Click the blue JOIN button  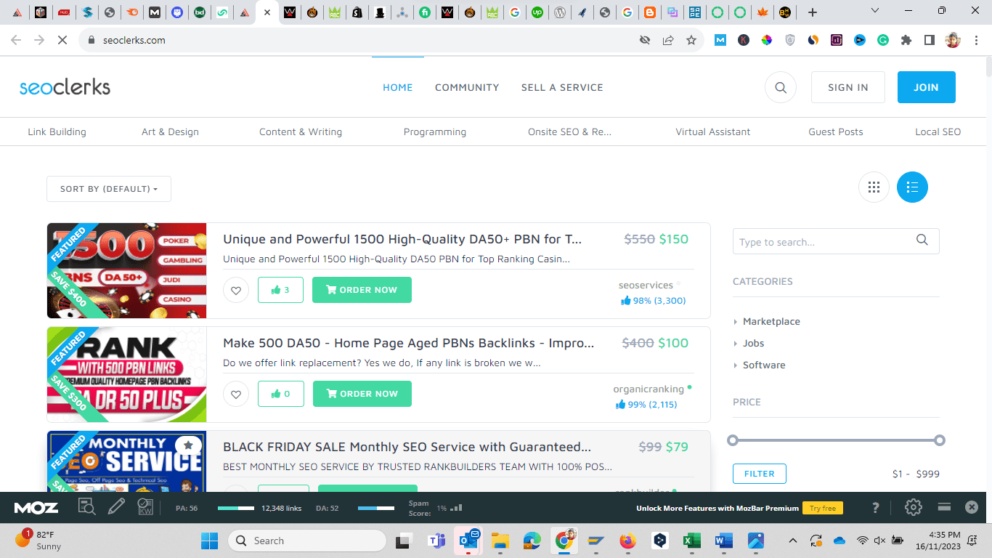[926, 87]
